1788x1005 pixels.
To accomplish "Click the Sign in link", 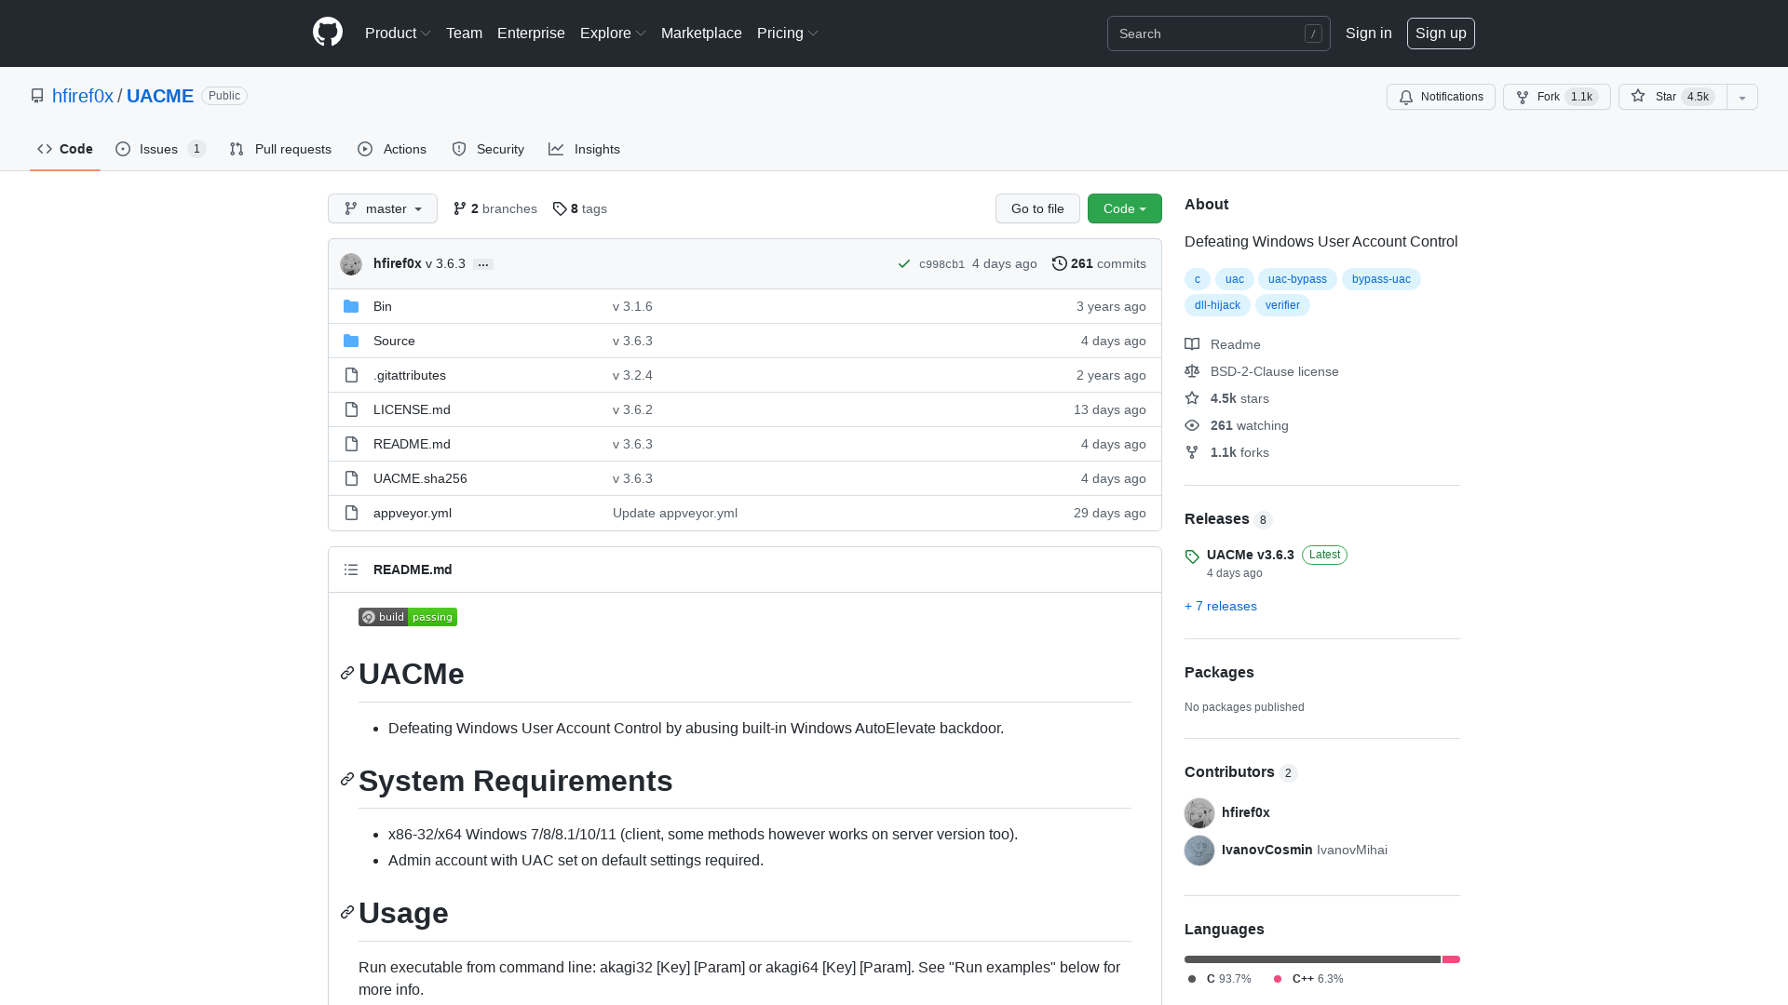I will coord(1368,33).
